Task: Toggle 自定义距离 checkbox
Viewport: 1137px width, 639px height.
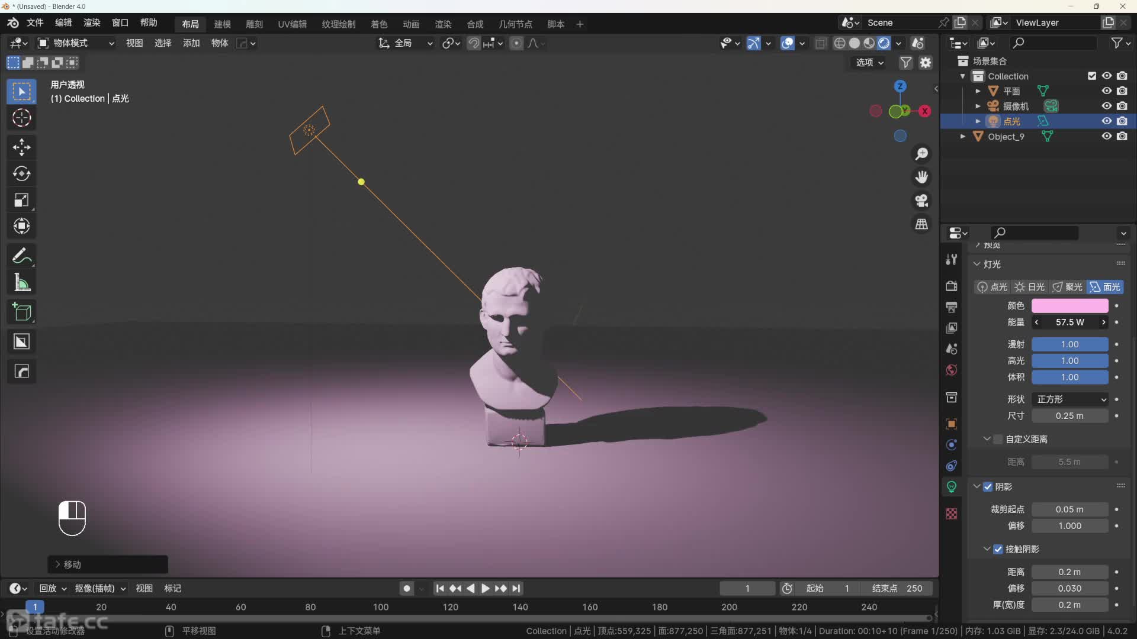Action: 998,439
